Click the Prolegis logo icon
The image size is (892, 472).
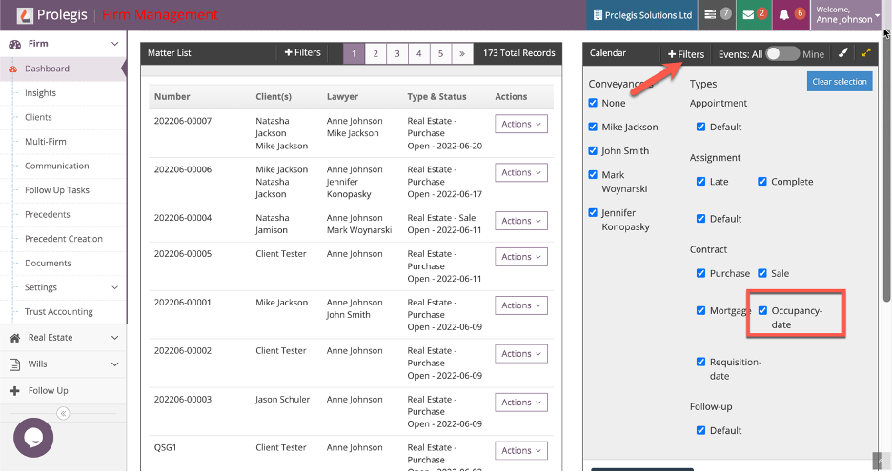pos(18,15)
